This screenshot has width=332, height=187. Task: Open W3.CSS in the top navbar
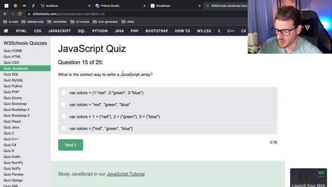tap(204, 31)
